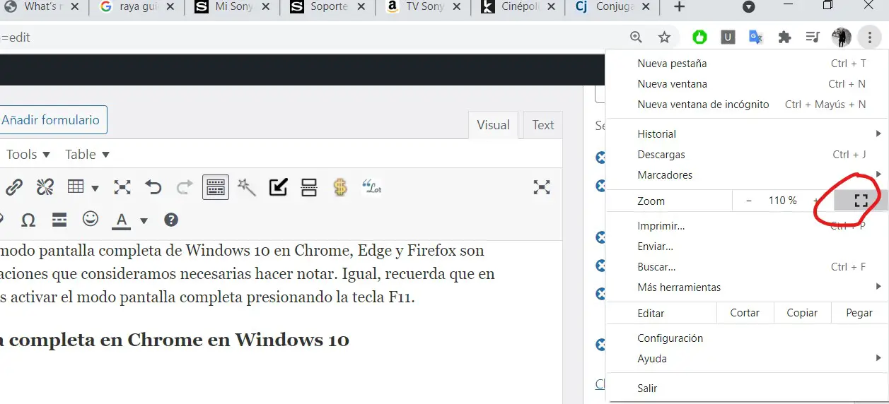Open the emoticons smiley icon
889x404 pixels.
91,219
